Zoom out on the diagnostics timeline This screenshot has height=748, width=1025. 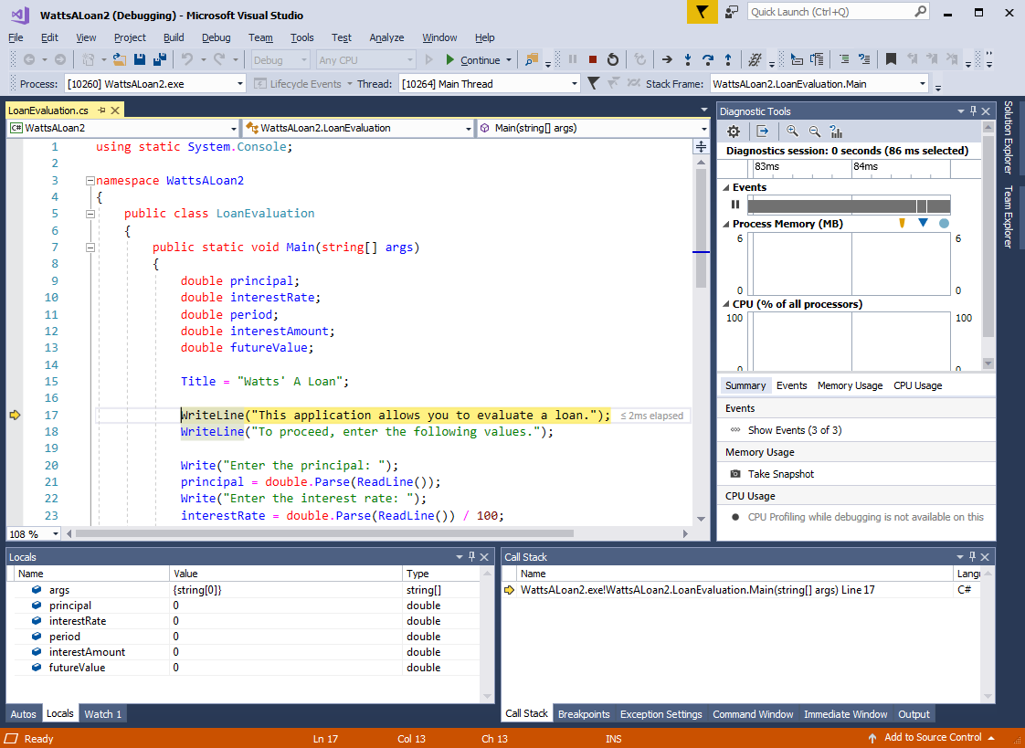point(815,132)
